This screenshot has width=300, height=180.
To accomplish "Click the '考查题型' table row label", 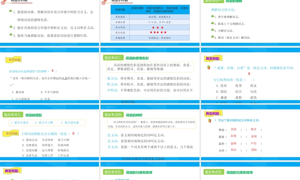I will tap(120, 17).
